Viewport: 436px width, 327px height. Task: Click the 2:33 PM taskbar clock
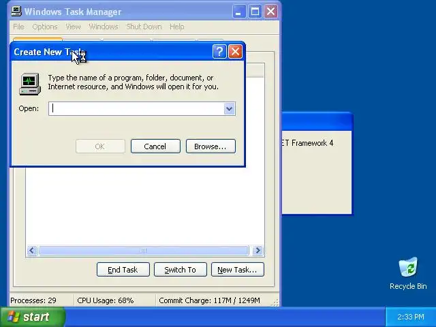(x=411, y=317)
